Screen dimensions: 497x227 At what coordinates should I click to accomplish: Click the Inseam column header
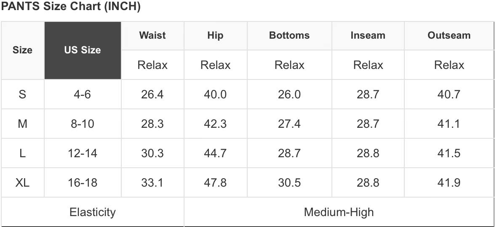coord(368,36)
